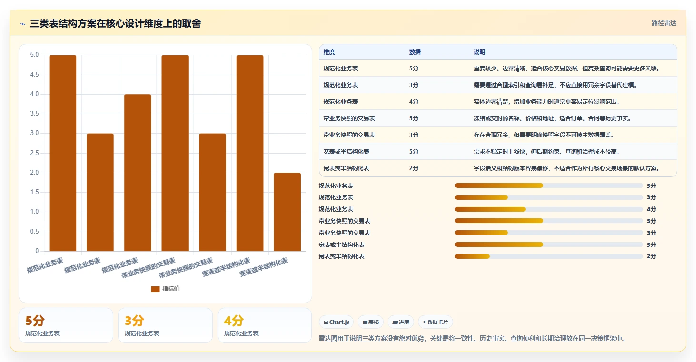Click the 带业务快照的交易表 chart bar reaching 5.0
Screen dimensions: 696x362
[175, 153]
